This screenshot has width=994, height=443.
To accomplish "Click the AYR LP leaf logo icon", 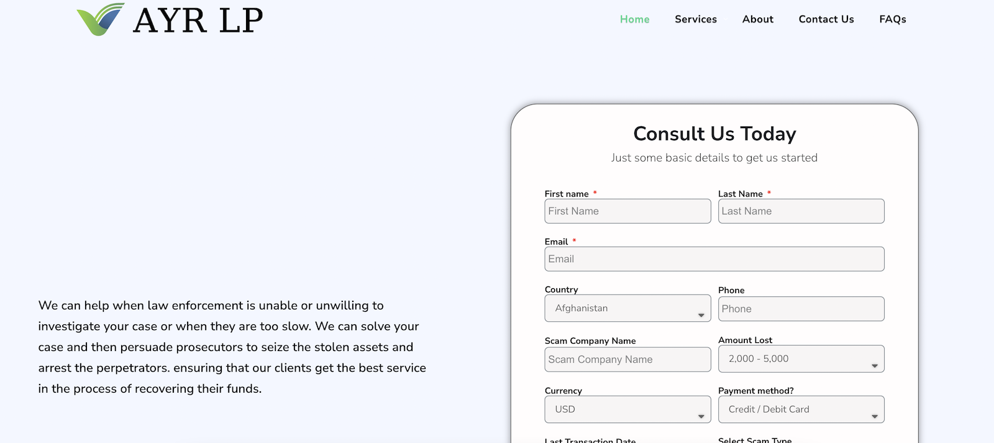I will click(100, 19).
